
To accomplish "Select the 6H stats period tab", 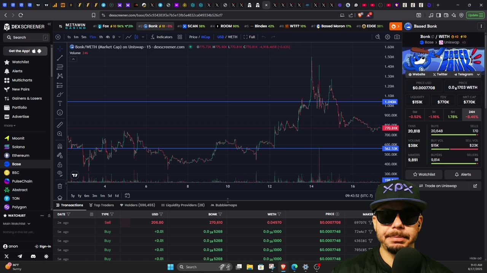I will pos(453,115).
